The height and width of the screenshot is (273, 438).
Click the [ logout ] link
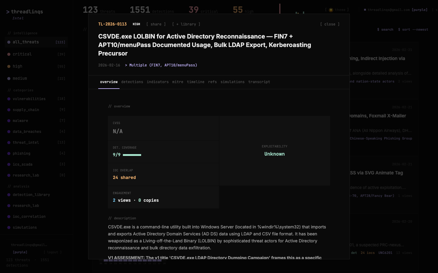(53, 252)
